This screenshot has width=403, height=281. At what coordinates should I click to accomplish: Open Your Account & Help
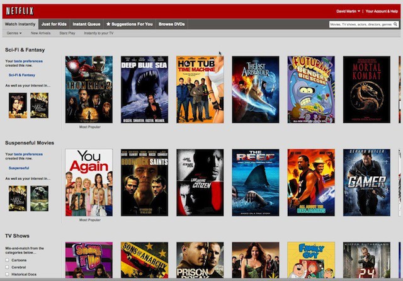[382, 11]
